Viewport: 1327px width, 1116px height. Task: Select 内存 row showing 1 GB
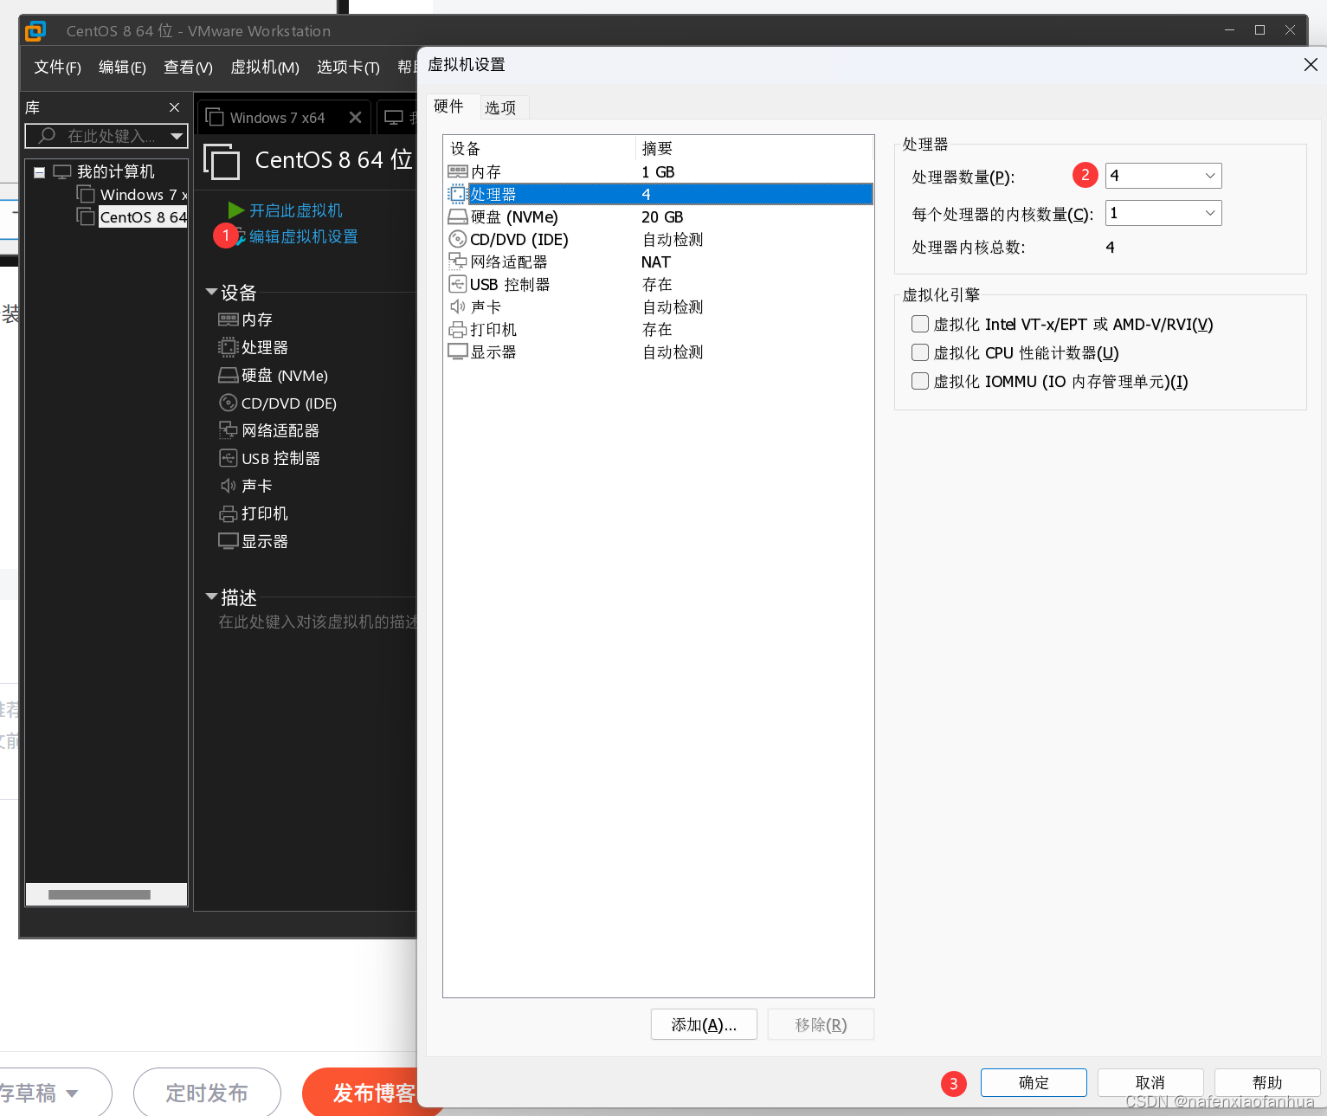pos(658,171)
